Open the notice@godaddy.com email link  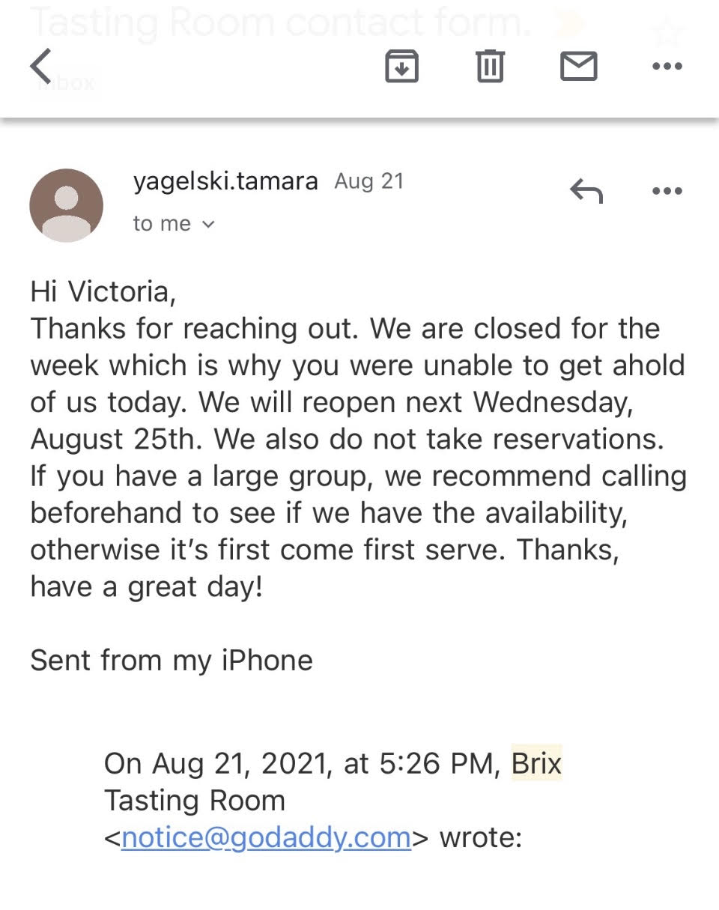pyautogui.click(x=266, y=837)
